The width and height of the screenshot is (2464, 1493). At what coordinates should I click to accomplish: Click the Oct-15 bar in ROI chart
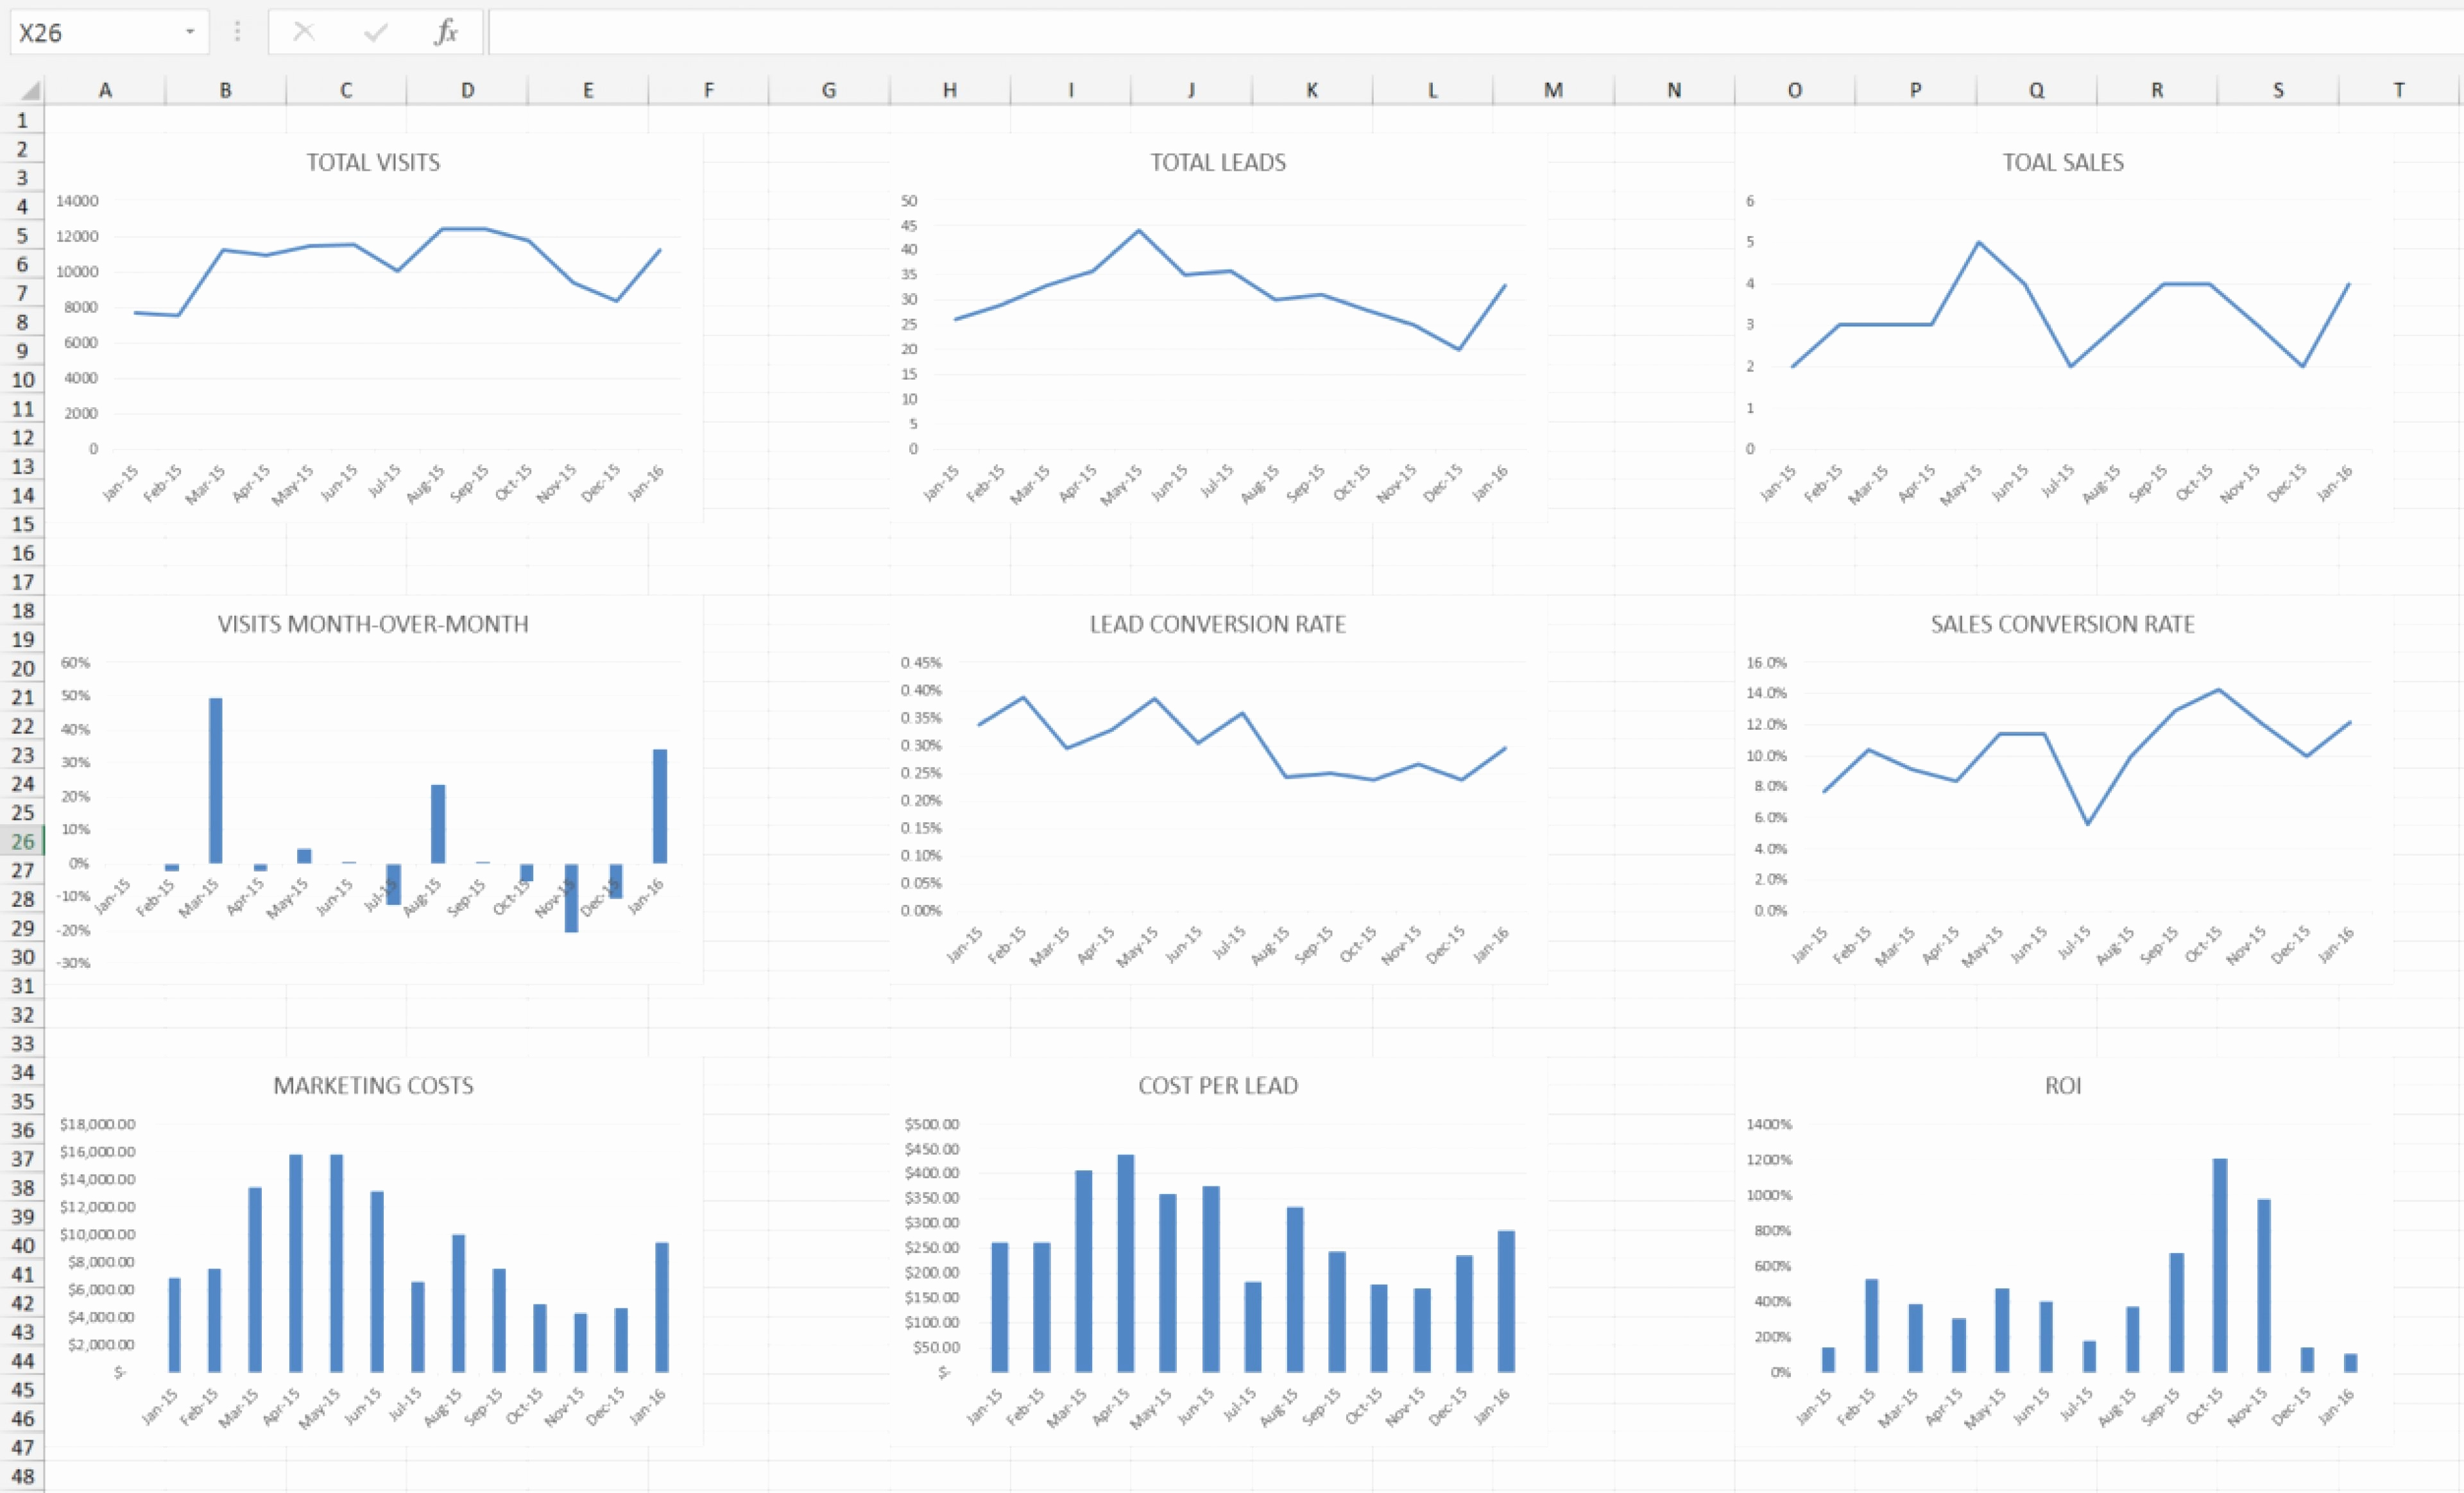point(2220,1265)
